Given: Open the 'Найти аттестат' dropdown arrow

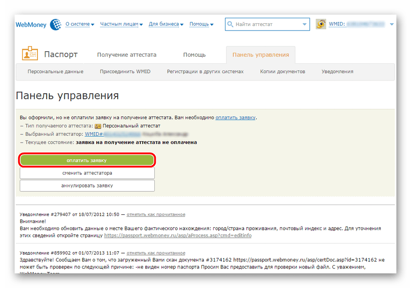Looking at the screenshot, I should (304, 24).
